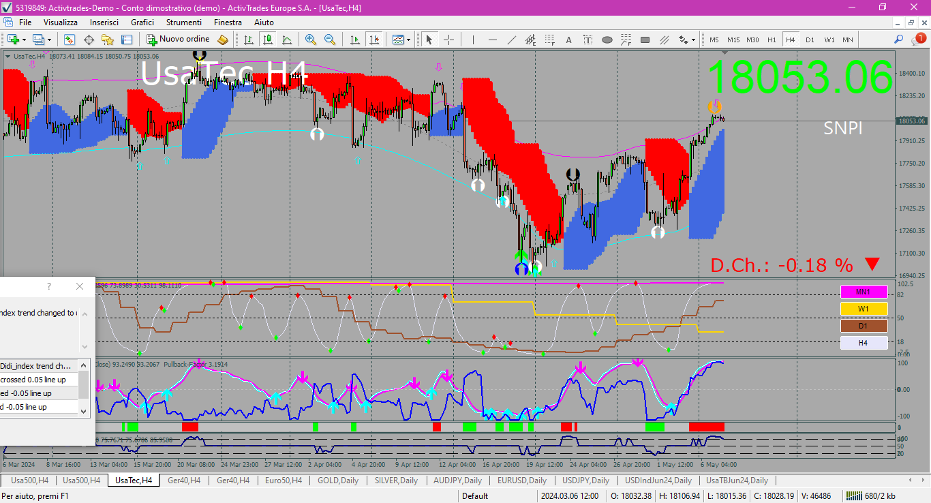Screen dimensions: 931x503
Task: Open the indicators list icon
Action: click(398, 40)
